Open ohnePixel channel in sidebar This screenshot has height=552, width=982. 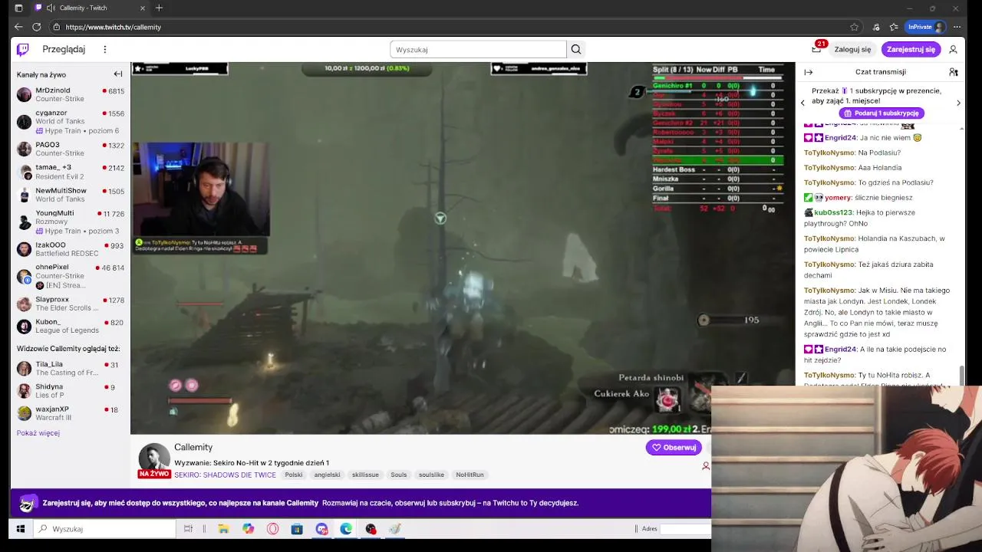pyautogui.click(x=71, y=276)
